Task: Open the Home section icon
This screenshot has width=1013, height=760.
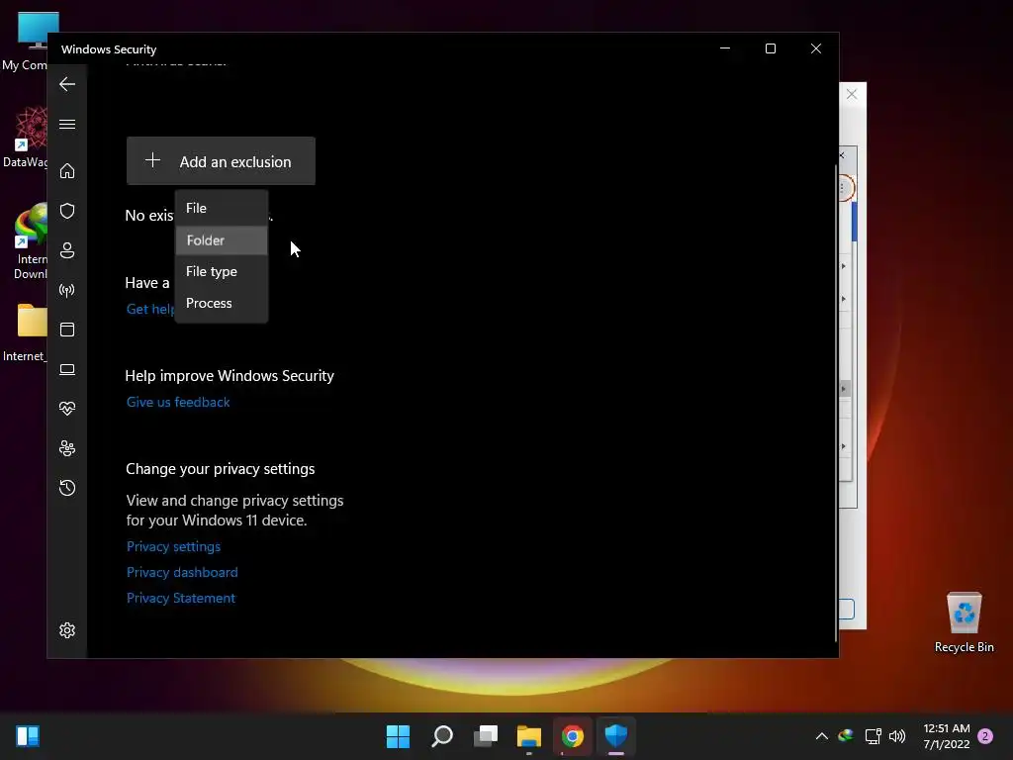Action: (x=67, y=170)
